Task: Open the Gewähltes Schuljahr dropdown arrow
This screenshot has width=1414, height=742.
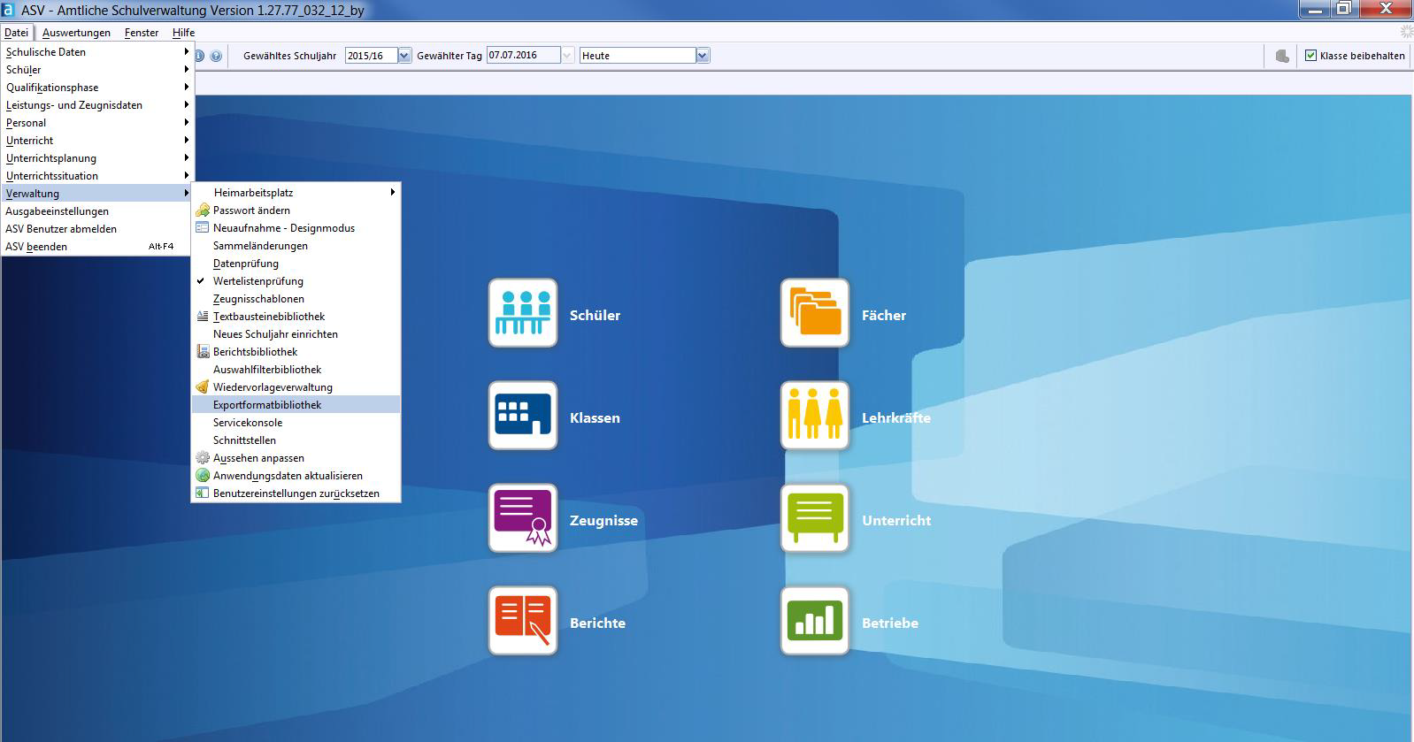Action: click(x=404, y=56)
